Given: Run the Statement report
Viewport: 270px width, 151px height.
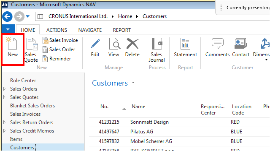Looking at the screenshot, I should click(x=186, y=47).
